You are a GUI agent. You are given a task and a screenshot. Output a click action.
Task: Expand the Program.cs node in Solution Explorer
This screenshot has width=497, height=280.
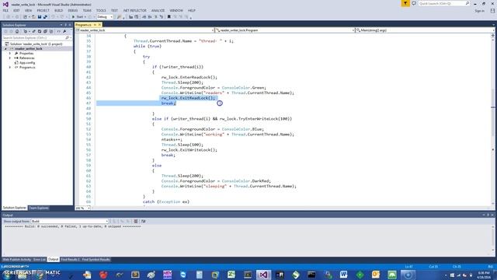10,68
